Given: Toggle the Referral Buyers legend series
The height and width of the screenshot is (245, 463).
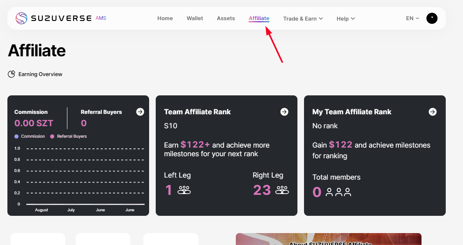Looking at the screenshot, I should point(68,136).
